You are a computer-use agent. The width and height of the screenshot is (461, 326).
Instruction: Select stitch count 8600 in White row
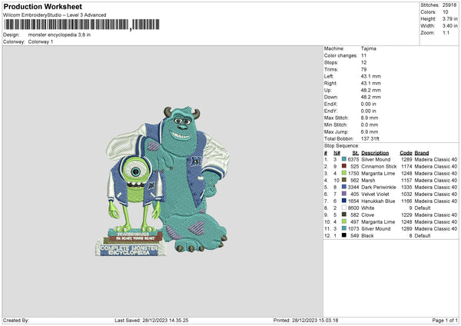coord(353,208)
